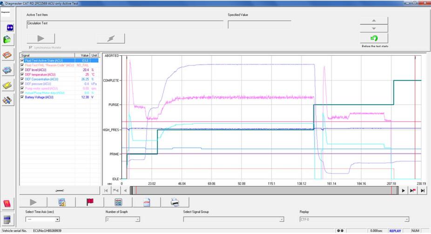Click the Value column header
431x234 pixels.
[x=82, y=55]
